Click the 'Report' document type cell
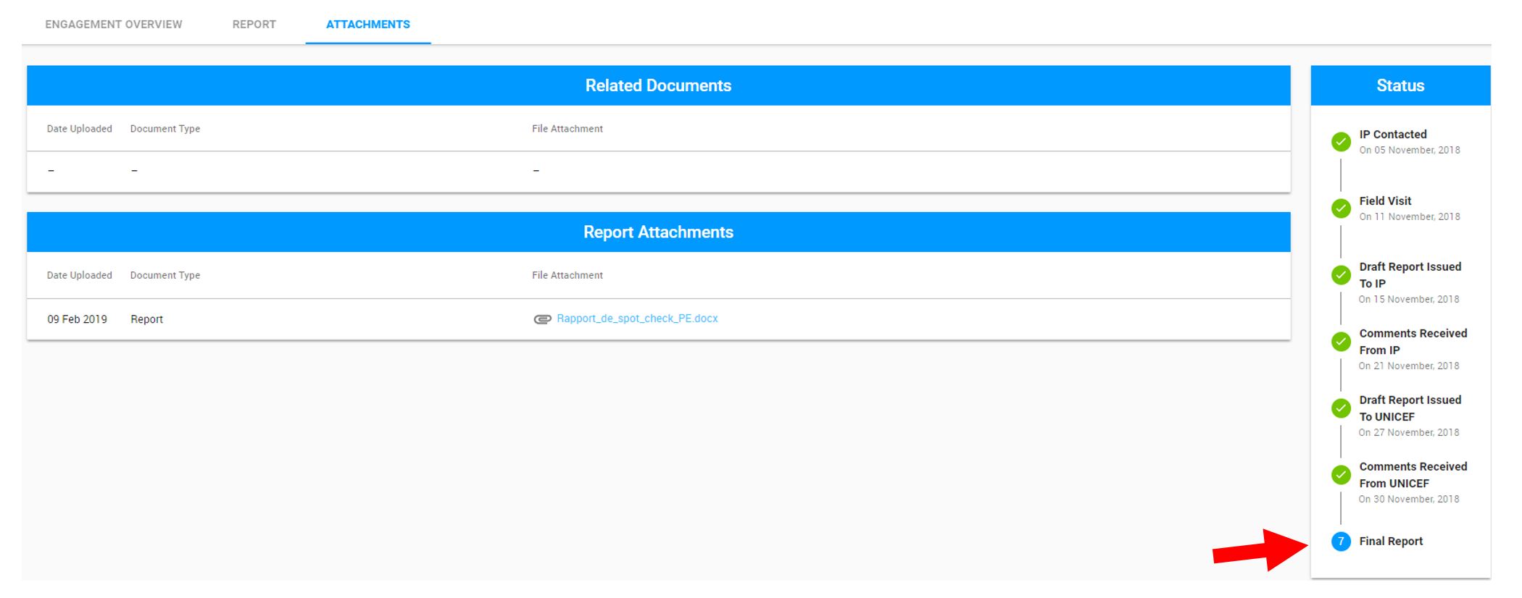The height and width of the screenshot is (598, 1522). [146, 319]
